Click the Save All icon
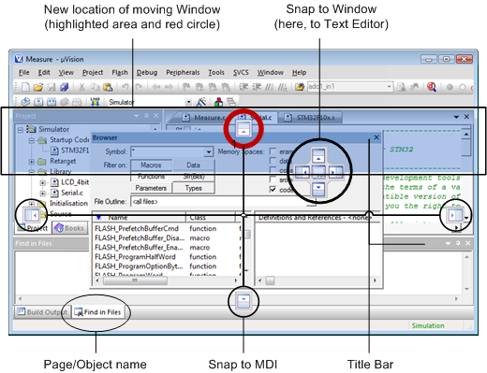The height and width of the screenshot is (373, 487). [65, 87]
